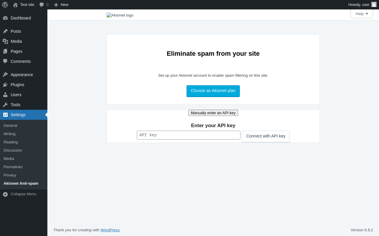379x236 pixels.
Task: Open the WordPress logo menu
Action: tap(5, 5)
